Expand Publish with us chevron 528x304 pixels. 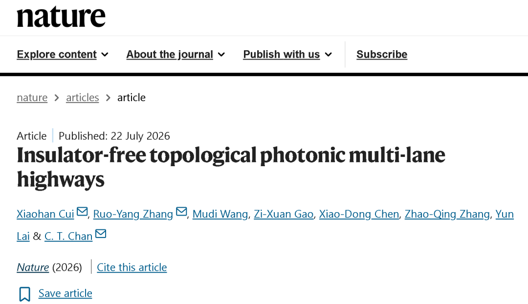click(x=329, y=55)
